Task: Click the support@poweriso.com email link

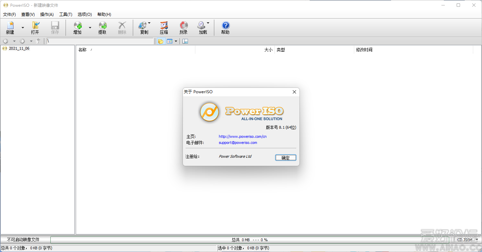Action: pos(238,143)
